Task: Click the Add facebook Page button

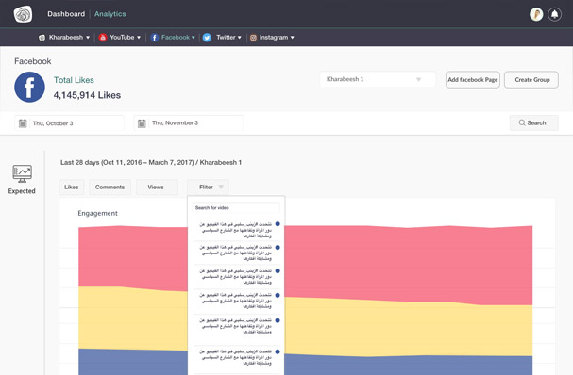Action: 473,79
